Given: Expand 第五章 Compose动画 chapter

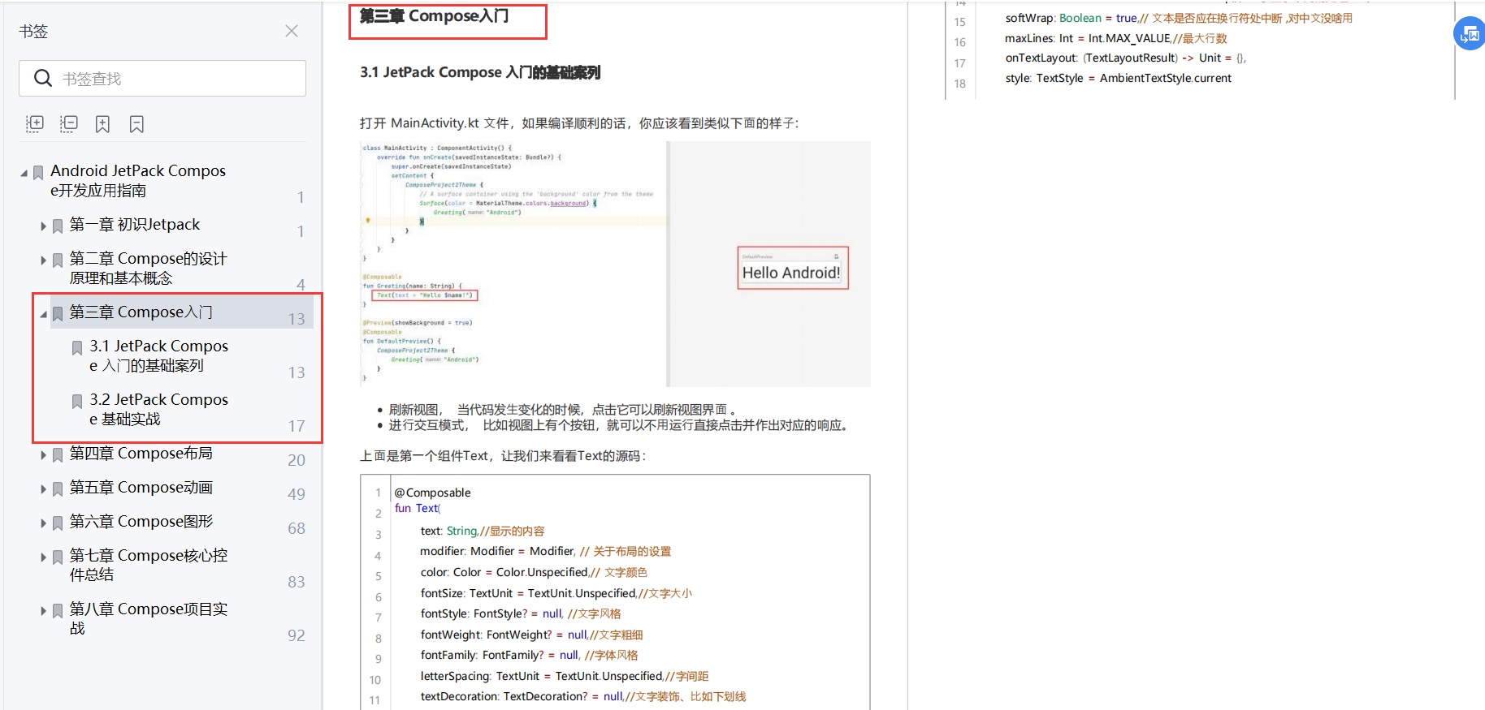Looking at the screenshot, I should pos(43,489).
